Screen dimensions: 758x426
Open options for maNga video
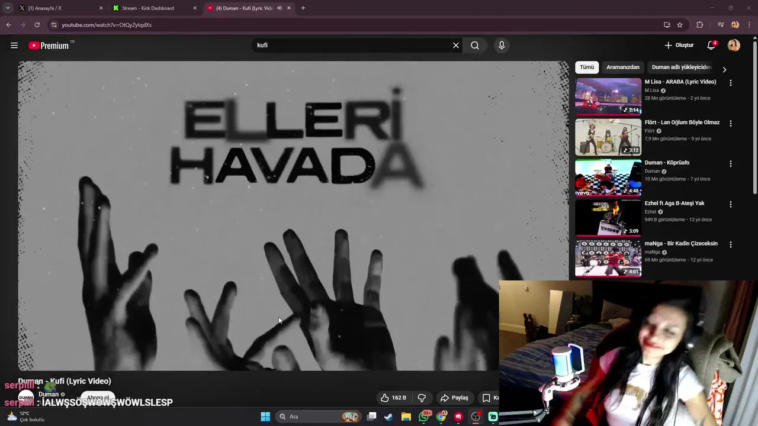click(x=731, y=244)
